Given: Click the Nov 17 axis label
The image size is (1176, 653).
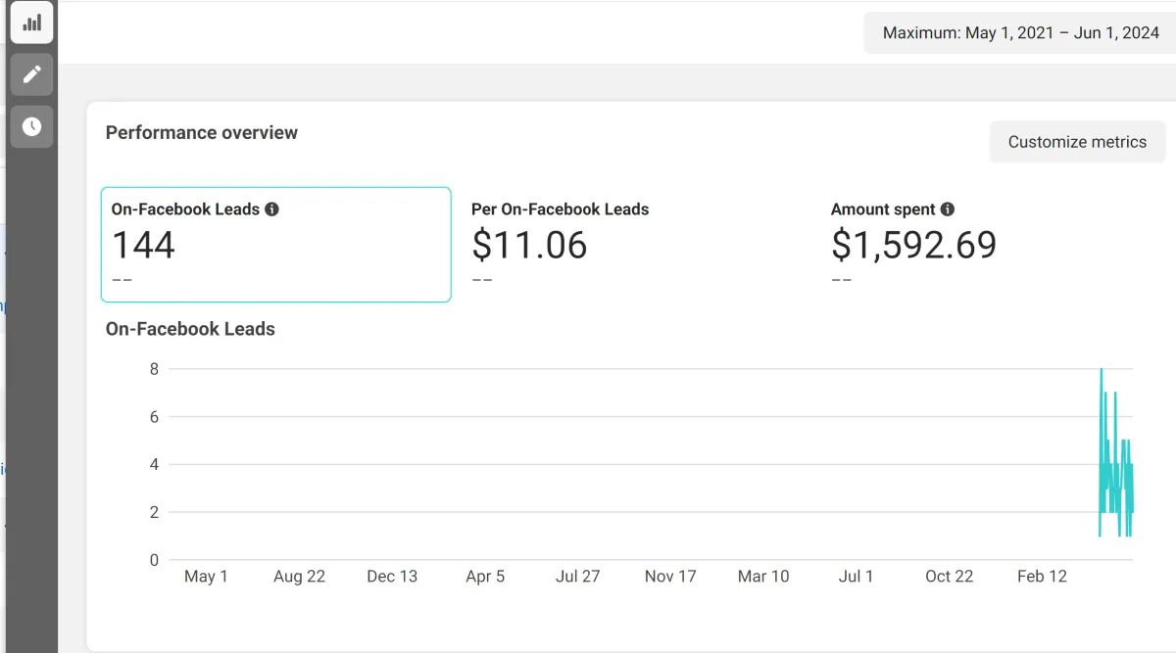Looking at the screenshot, I should (670, 577).
